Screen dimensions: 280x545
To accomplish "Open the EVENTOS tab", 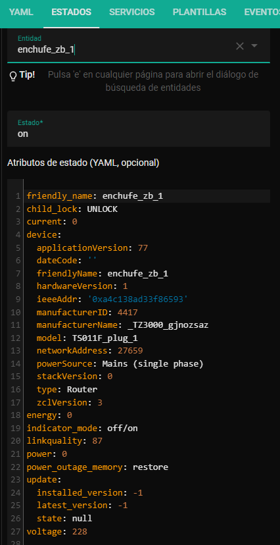I will pyautogui.click(x=262, y=12).
